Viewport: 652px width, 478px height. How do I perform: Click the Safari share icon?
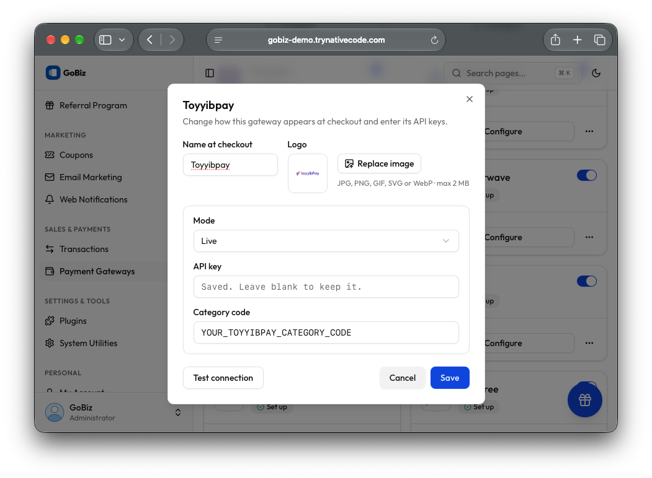pyautogui.click(x=555, y=40)
